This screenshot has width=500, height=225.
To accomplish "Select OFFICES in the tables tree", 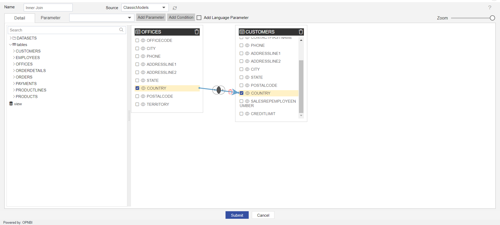I will point(24,64).
